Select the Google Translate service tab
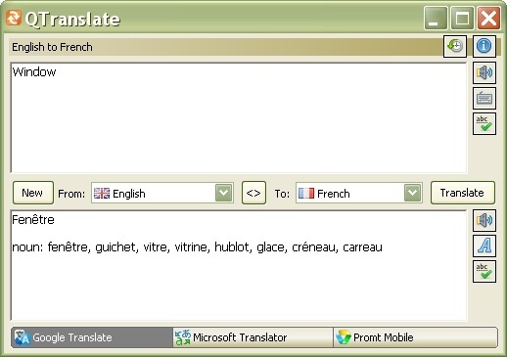Image resolution: width=507 pixels, height=357 pixels. (92, 337)
